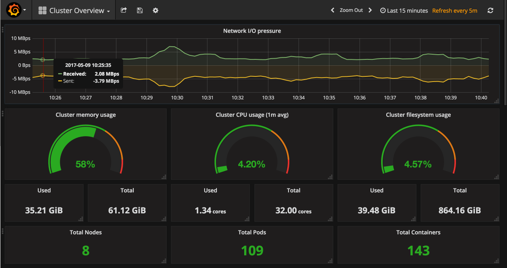Click resize grip of the 32.00 cores panel
The height and width of the screenshot is (268, 507).
point(330,219)
